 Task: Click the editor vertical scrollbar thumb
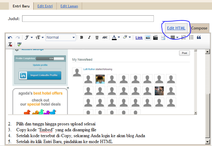(208, 116)
